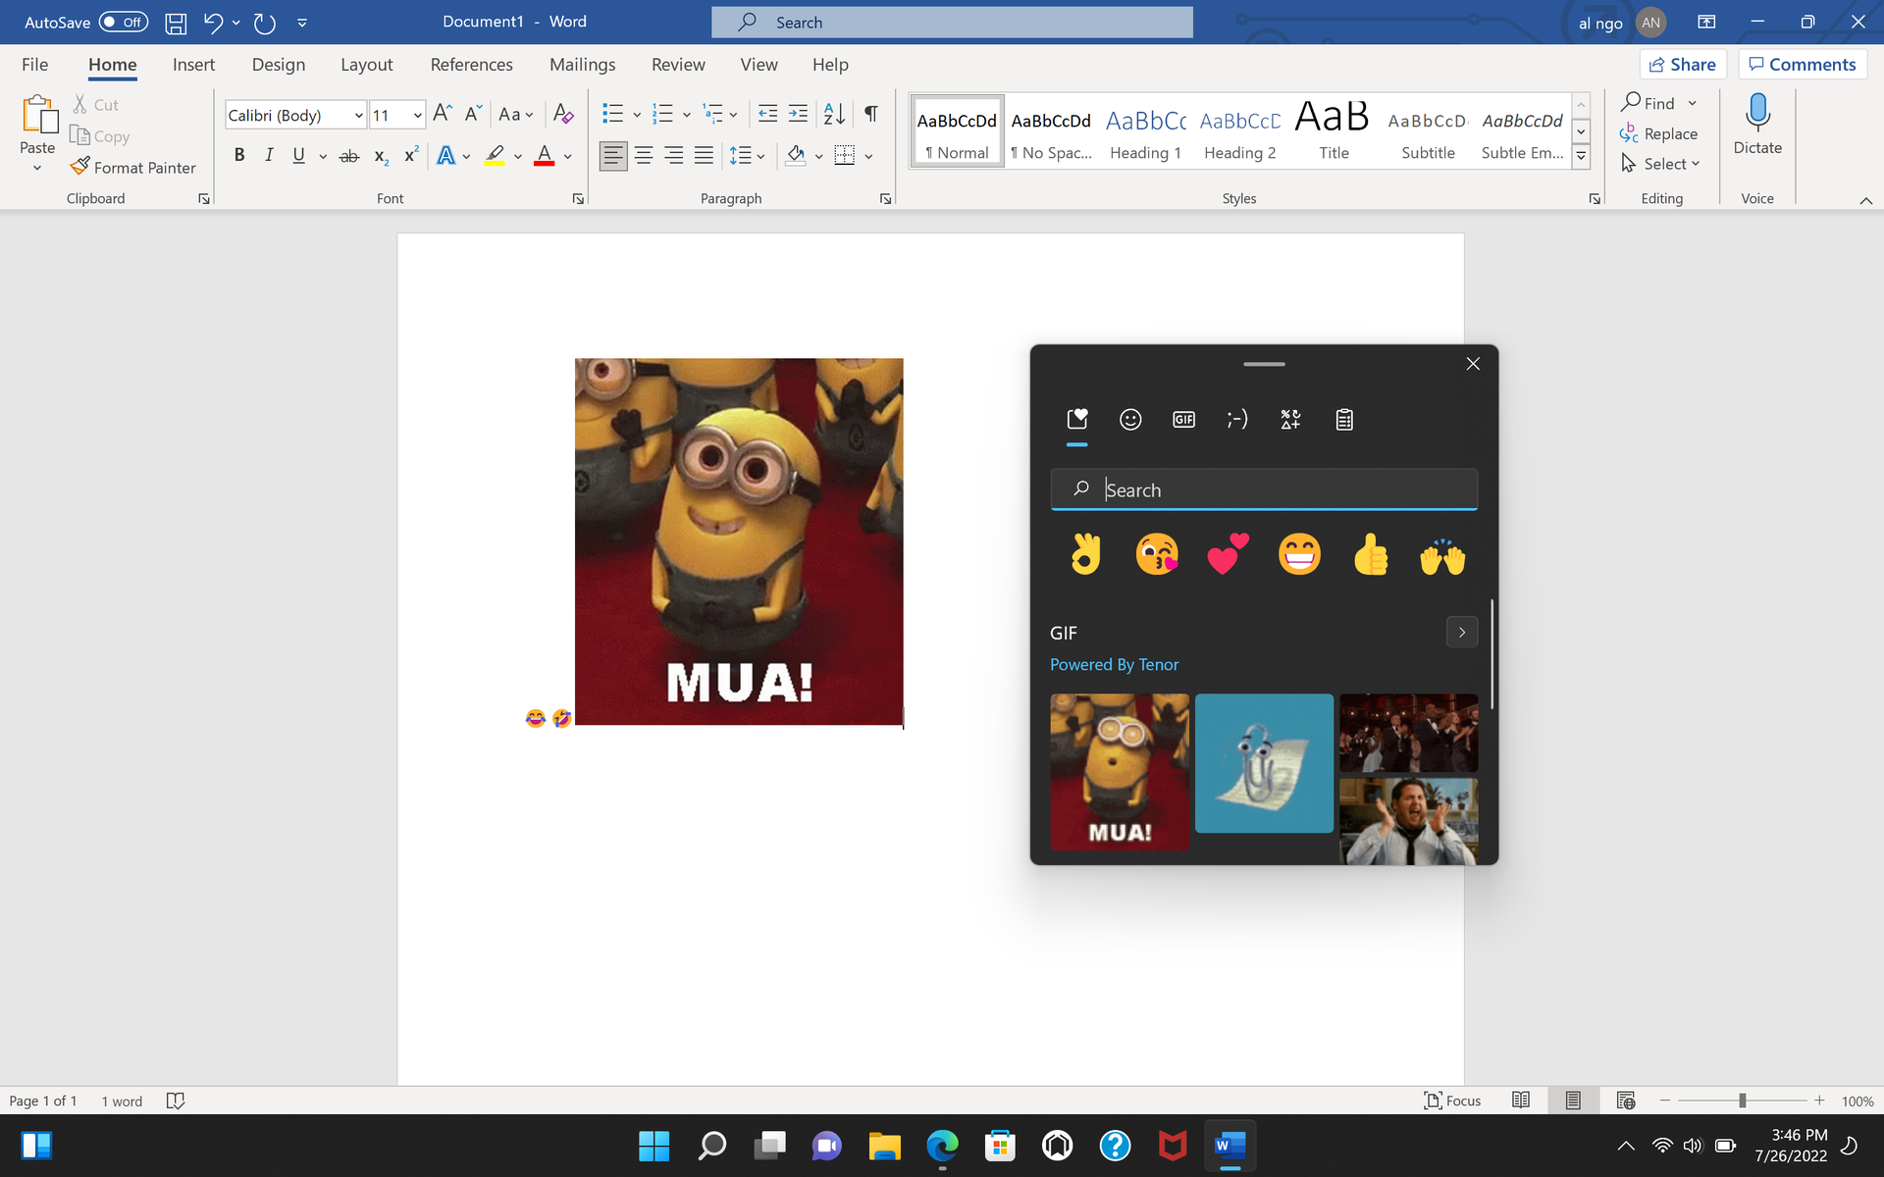This screenshot has height=1177, width=1884.
Task: Expand the GIF section arrow
Action: [x=1462, y=633]
